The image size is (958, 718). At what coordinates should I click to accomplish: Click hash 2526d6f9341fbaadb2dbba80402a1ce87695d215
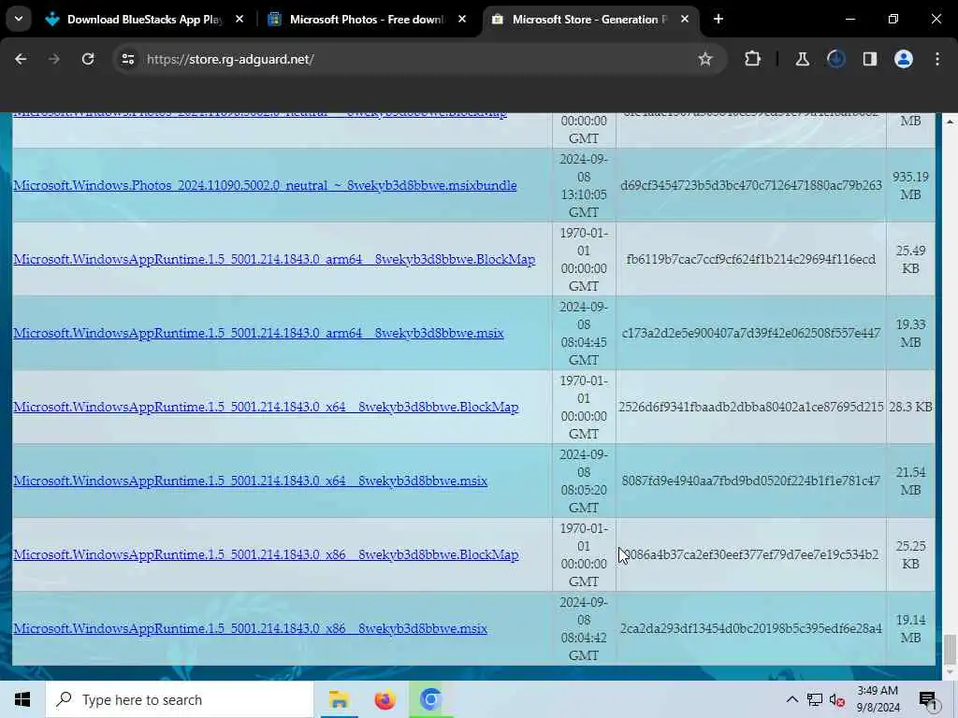point(751,407)
